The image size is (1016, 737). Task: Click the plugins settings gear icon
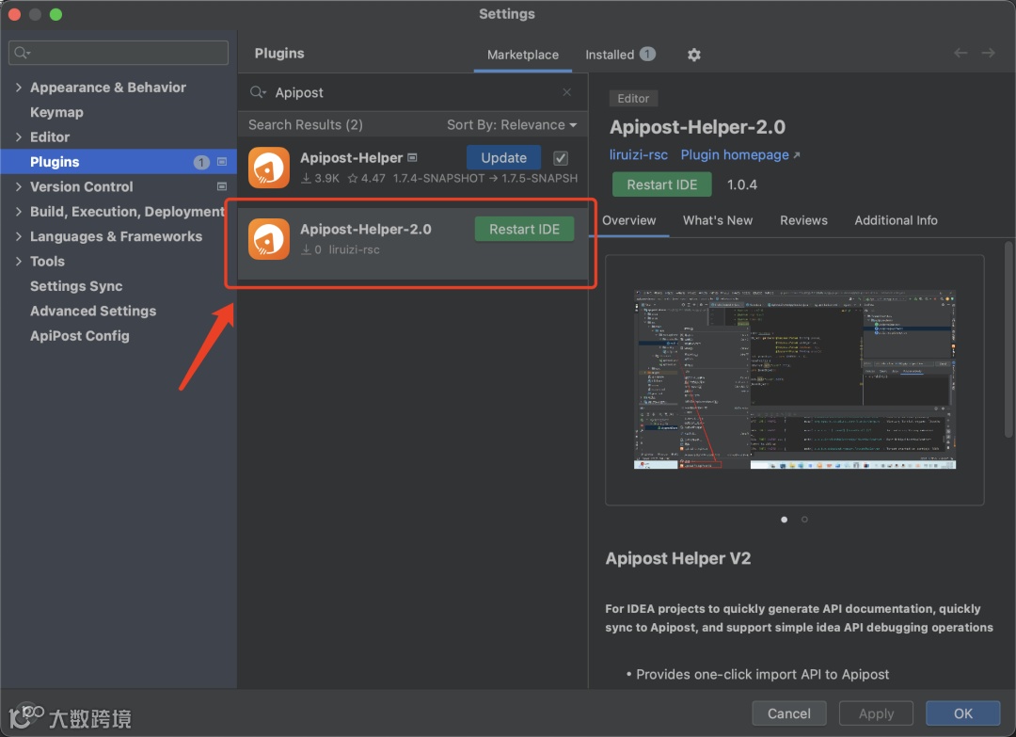pyautogui.click(x=694, y=55)
